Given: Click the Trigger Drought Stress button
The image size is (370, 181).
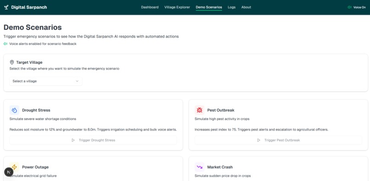Looking at the screenshot, I should click(93, 140).
